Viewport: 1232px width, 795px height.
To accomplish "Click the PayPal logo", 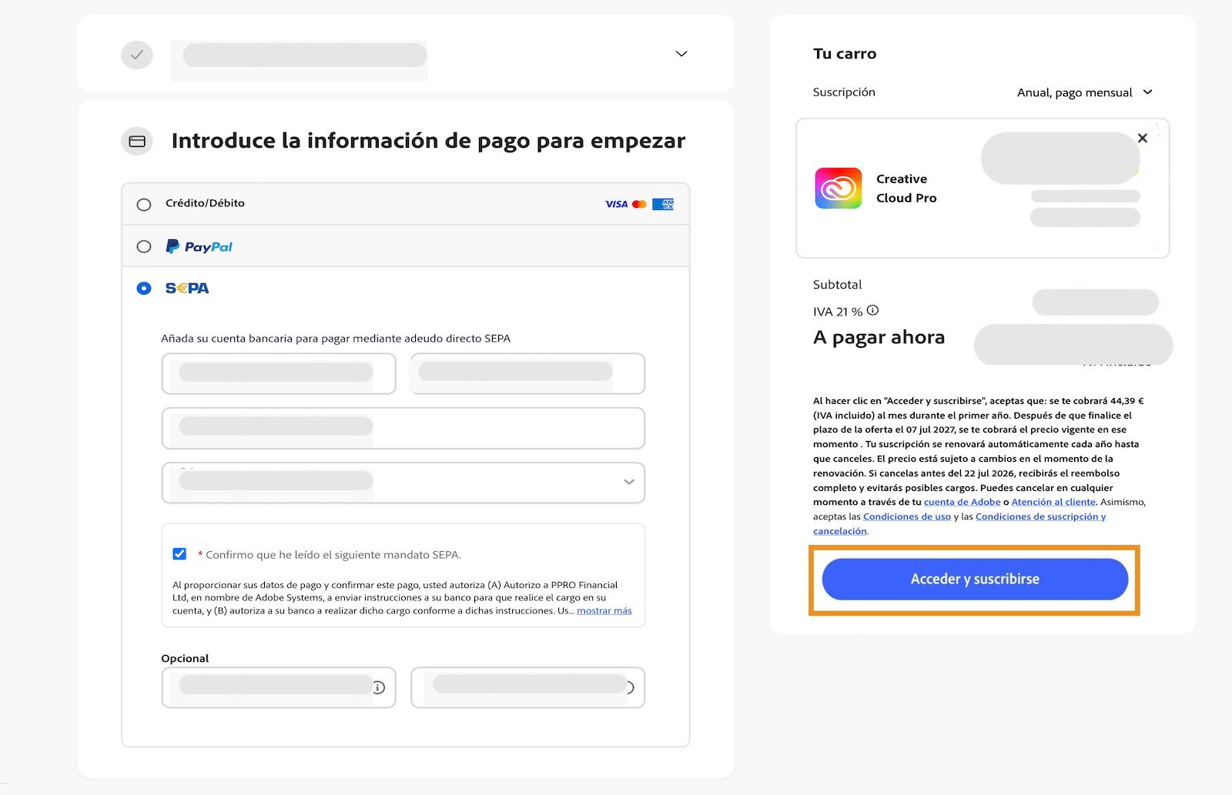I will pos(199,246).
